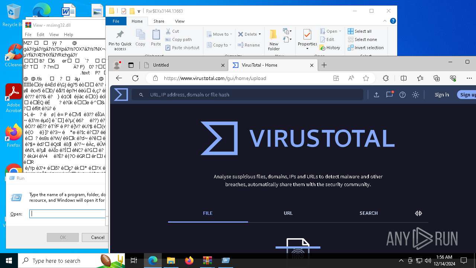The width and height of the screenshot is (476, 268).
Task: Click Cut in Explorer ribbon
Action: pos(172,31)
